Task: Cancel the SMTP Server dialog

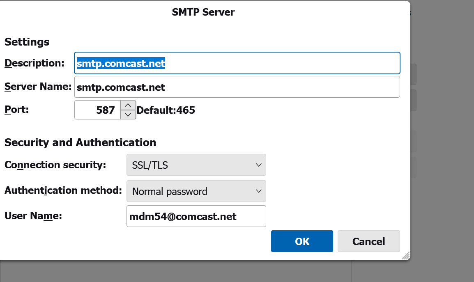Action: (368, 241)
